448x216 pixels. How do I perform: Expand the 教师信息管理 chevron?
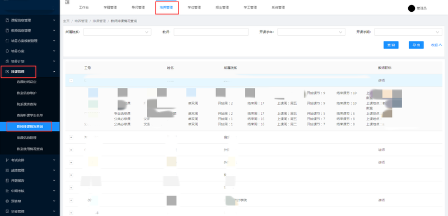54,31
